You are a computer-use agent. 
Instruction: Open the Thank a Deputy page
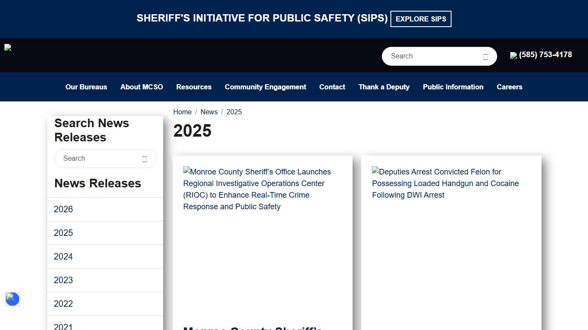tap(384, 87)
